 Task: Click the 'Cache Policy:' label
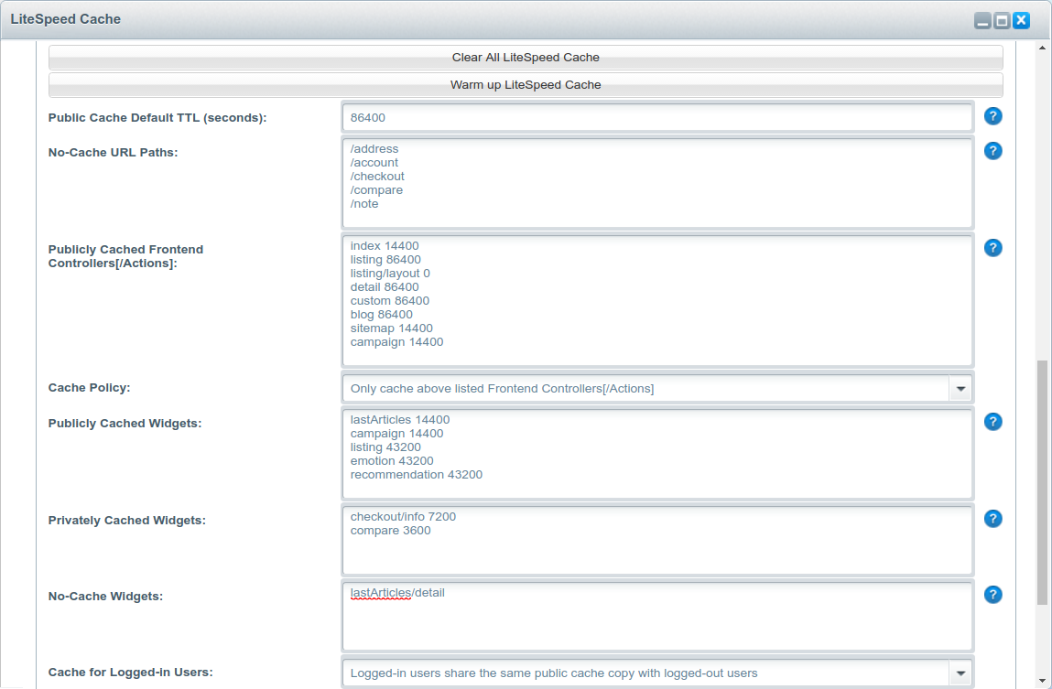(89, 388)
